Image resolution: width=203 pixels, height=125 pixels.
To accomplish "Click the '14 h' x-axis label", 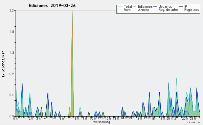I will (x=123, y=118).
